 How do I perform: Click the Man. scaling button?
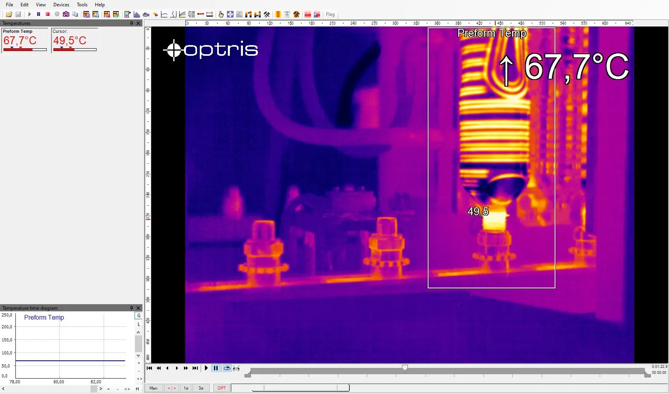(x=154, y=388)
